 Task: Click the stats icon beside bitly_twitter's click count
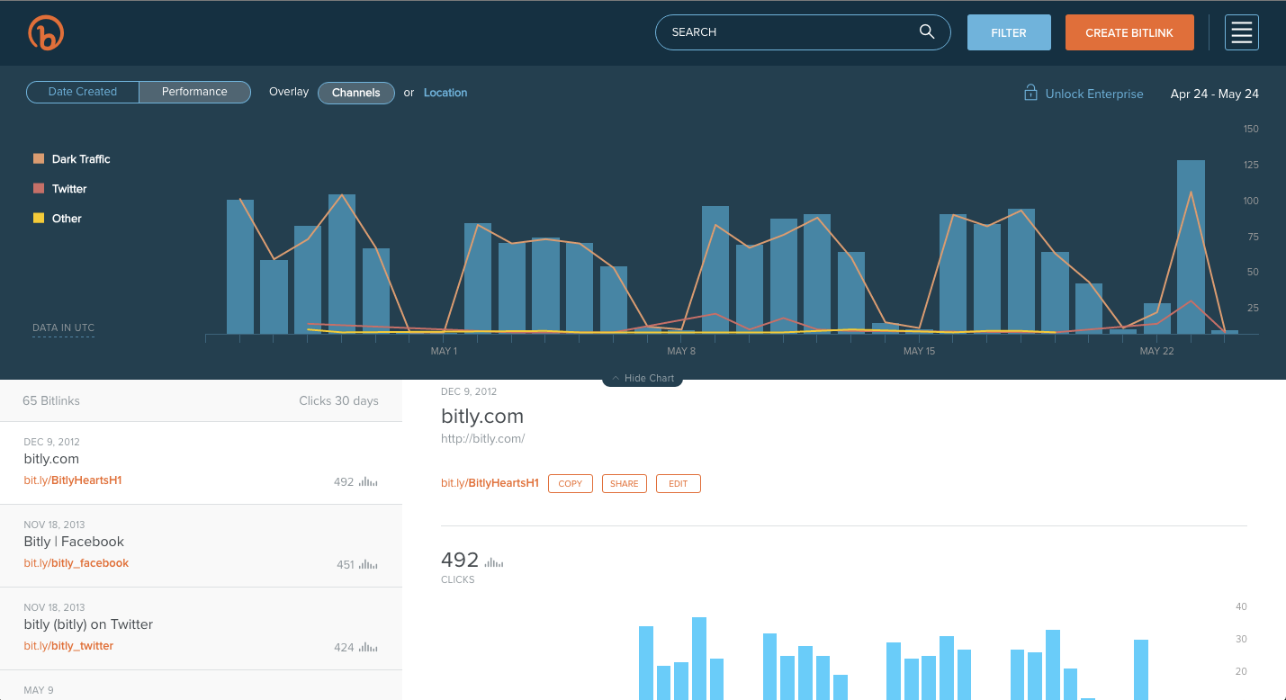point(368,647)
